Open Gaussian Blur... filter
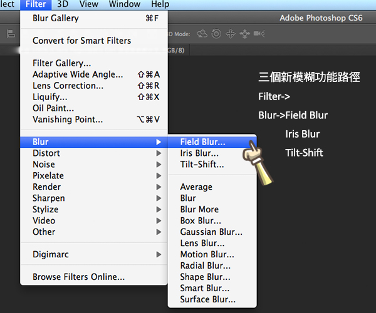Screen dimensions: 376x313 (212, 232)
